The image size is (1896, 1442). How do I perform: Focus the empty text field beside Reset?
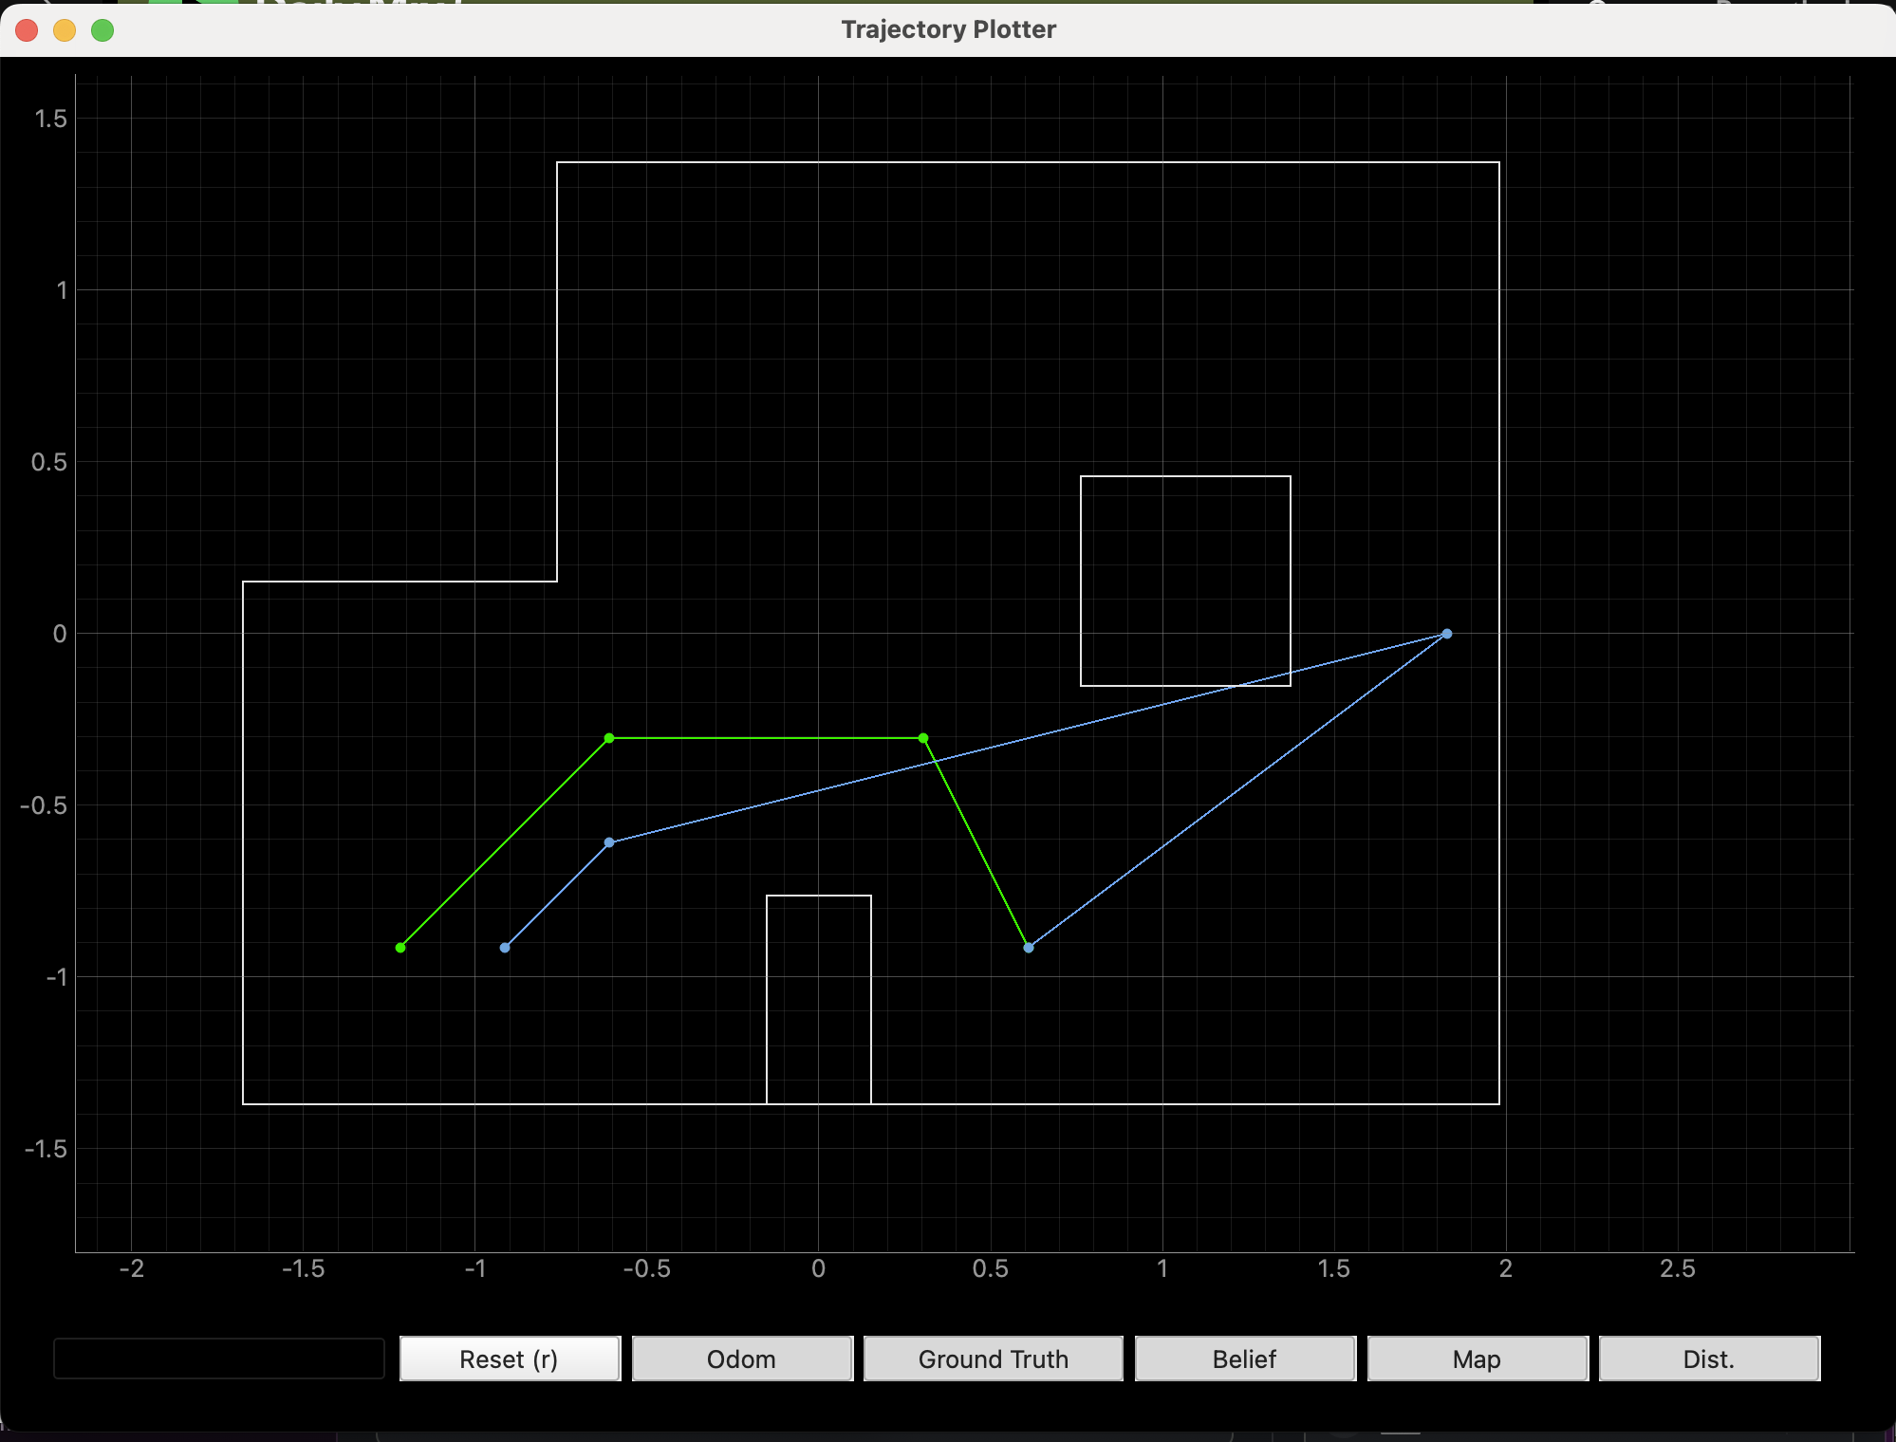219,1359
